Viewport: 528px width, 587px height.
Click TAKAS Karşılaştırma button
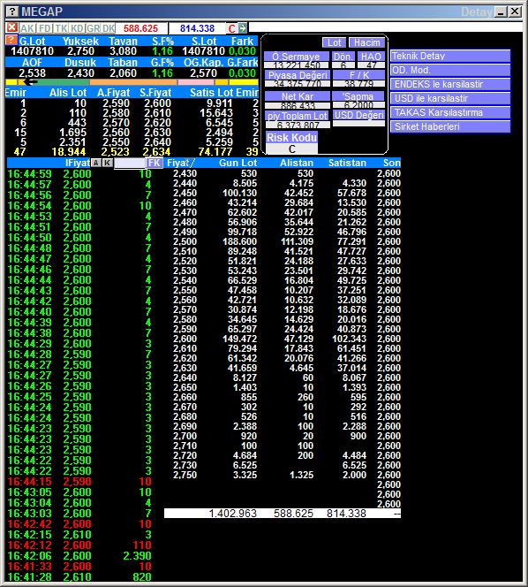point(449,112)
